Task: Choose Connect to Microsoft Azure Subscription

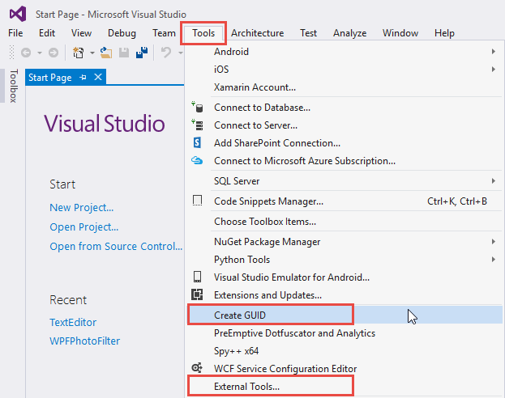Action: pyautogui.click(x=345, y=160)
